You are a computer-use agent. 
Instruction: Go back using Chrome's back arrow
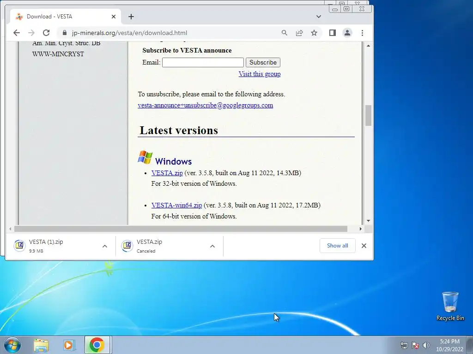(x=17, y=33)
